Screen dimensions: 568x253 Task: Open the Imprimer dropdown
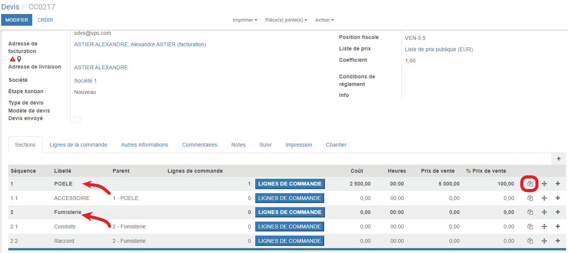click(245, 20)
